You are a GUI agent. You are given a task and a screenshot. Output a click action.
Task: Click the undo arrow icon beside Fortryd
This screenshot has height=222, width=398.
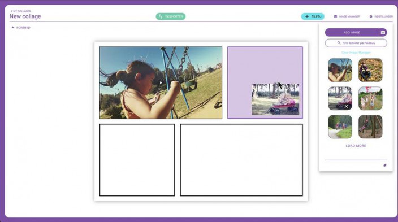(x=13, y=28)
